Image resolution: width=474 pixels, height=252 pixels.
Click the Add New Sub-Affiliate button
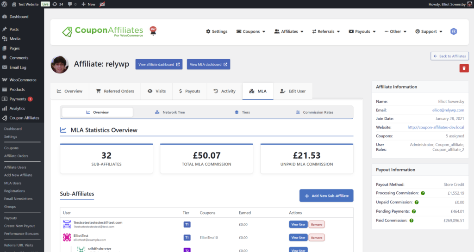tap(326, 196)
